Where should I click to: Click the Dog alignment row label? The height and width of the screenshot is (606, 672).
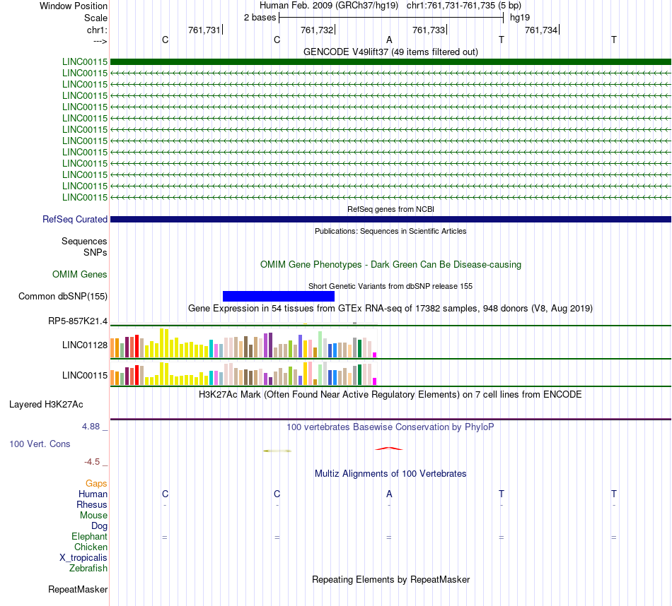99,526
